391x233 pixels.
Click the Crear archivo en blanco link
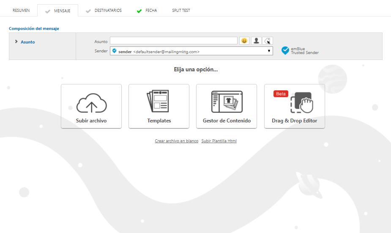coord(177,141)
